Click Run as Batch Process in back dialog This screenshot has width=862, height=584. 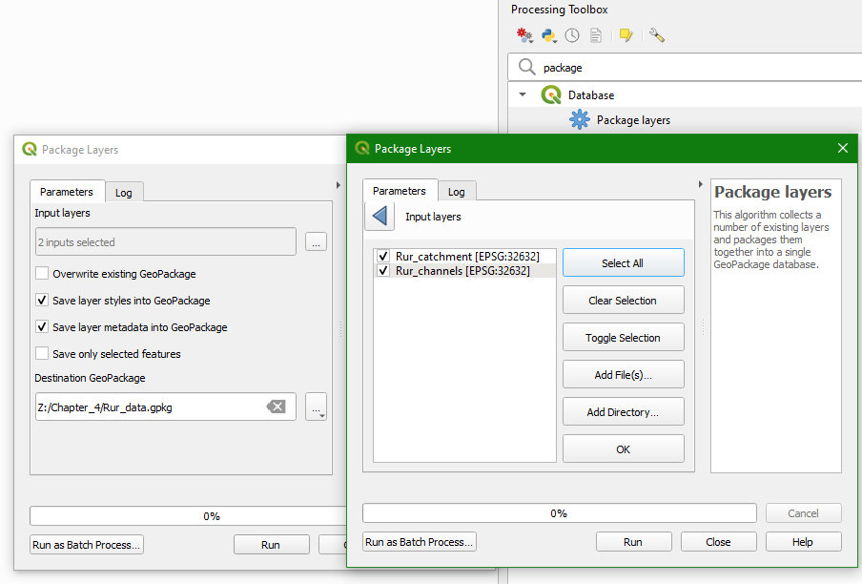[87, 545]
